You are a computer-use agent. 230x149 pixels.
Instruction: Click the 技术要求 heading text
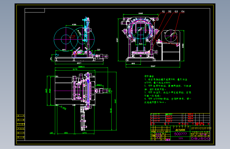point(149,76)
